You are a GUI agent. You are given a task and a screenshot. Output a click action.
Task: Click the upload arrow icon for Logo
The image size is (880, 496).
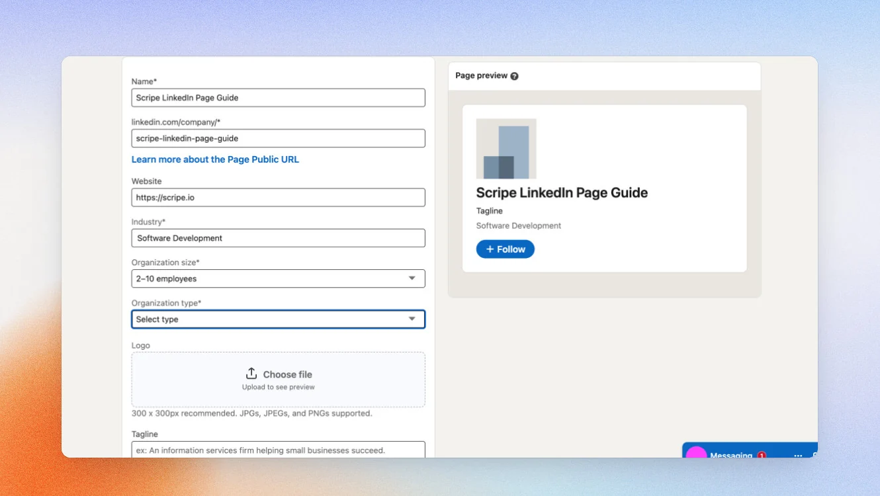[x=251, y=374]
